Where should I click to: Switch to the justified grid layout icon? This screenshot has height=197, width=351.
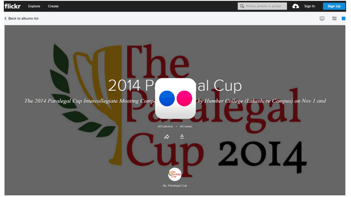(x=334, y=19)
